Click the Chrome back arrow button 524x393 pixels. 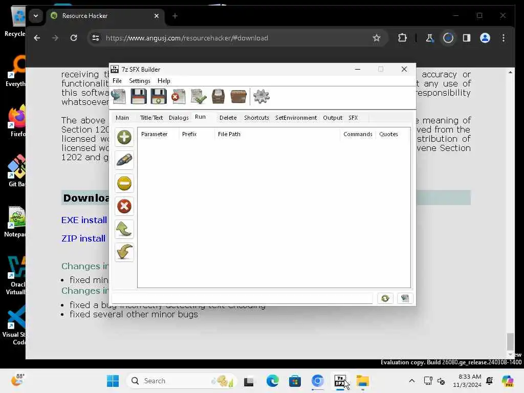coord(37,38)
